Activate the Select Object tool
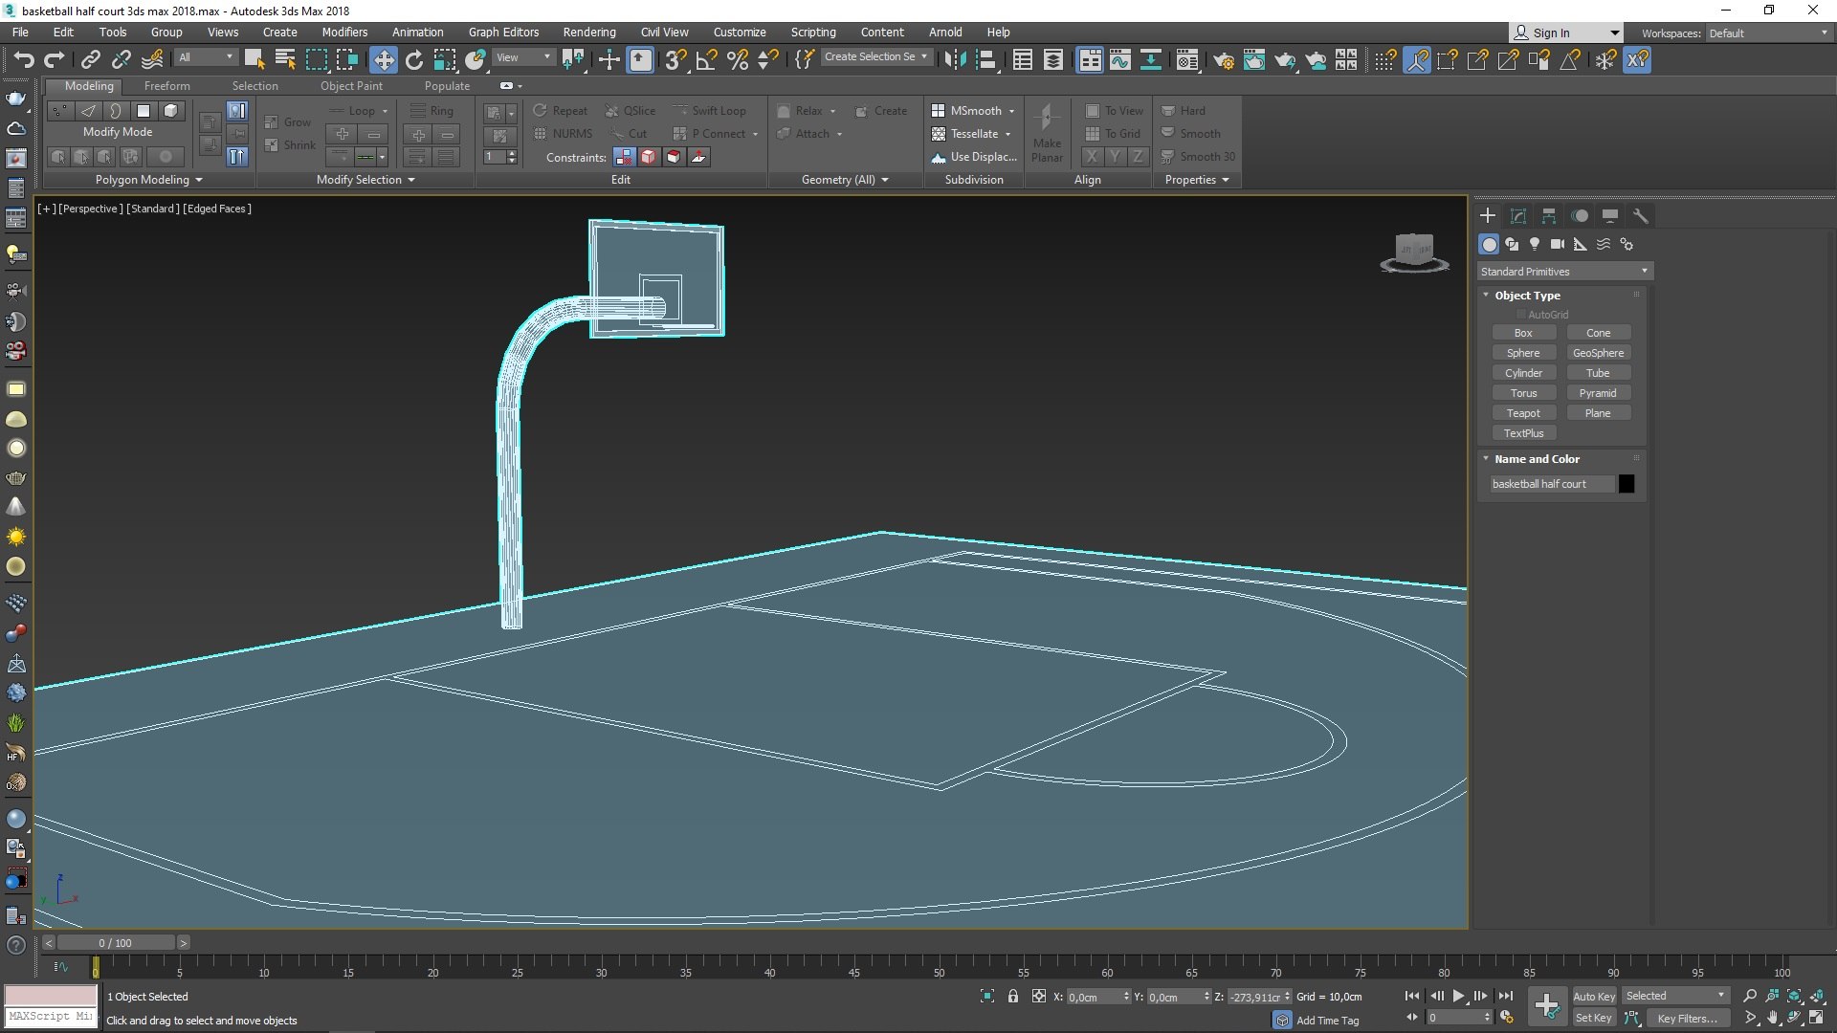The height and width of the screenshot is (1033, 1837). coord(254,59)
